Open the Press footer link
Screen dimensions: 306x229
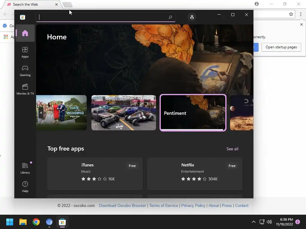point(227,205)
